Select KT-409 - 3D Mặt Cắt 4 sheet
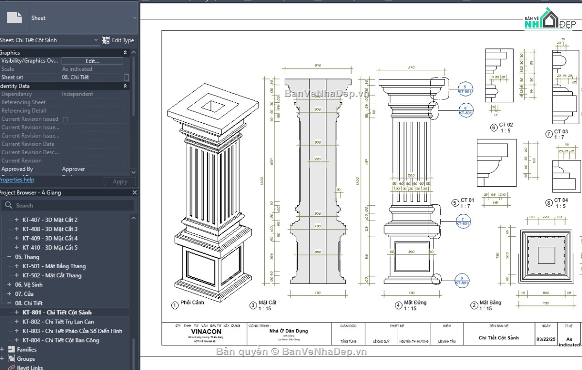The image size is (582, 370). tap(50, 238)
